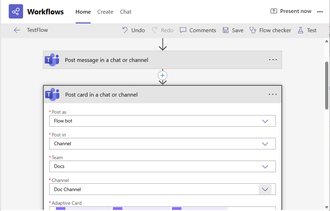Open menu for Post card action
This screenshot has width=330, height=211.
coord(273,94)
